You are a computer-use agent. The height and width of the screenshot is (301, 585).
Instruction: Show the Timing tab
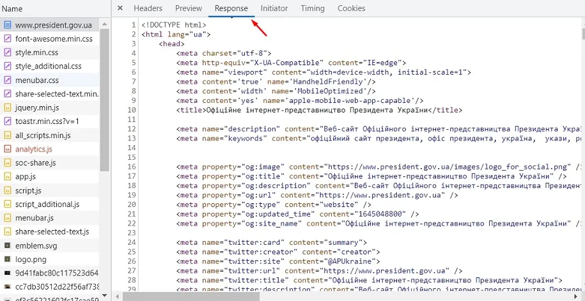pos(313,8)
